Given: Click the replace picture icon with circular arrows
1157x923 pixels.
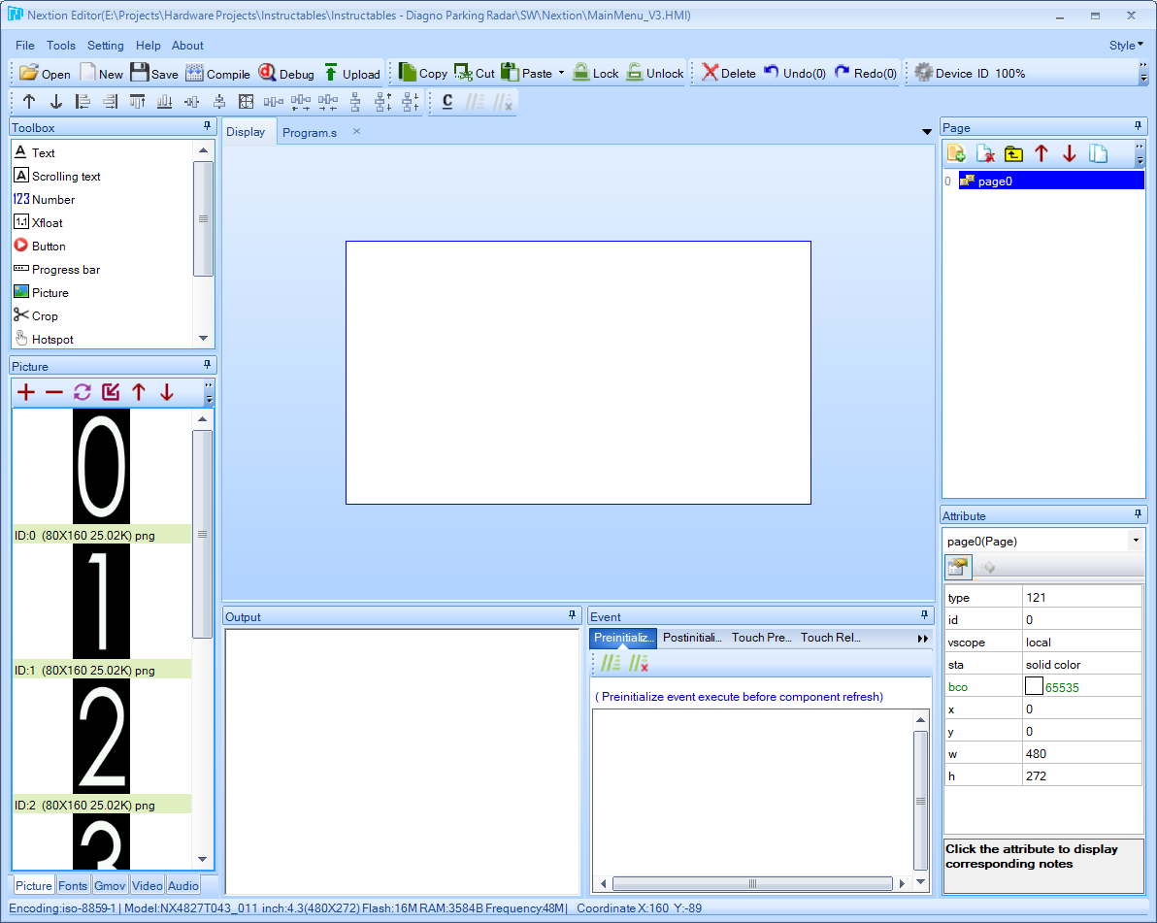Looking at the screenshot, I should [x=82, y=392].
